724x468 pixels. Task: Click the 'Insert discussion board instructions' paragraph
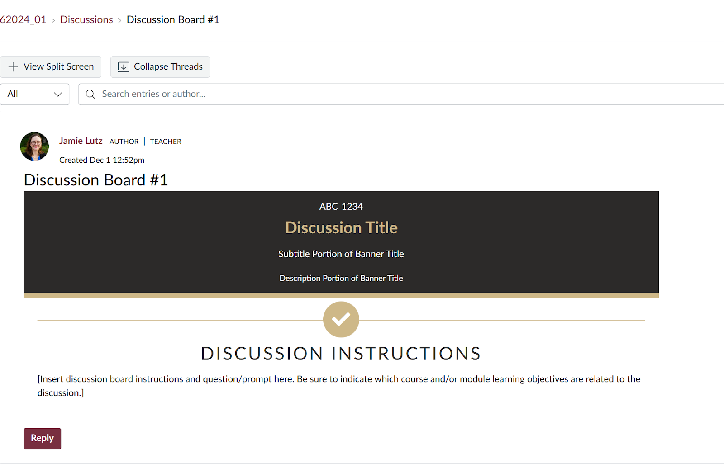click(x=339, y=386)
